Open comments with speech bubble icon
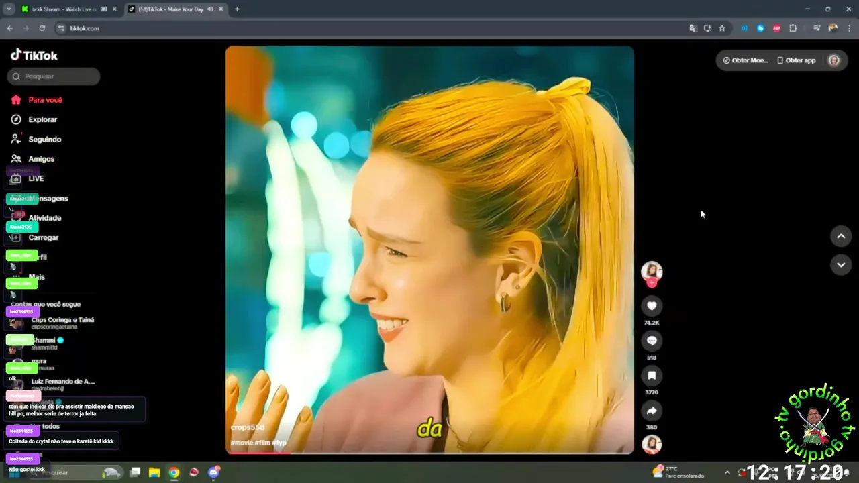Screen dimensions: 859x483 [652, 341]
